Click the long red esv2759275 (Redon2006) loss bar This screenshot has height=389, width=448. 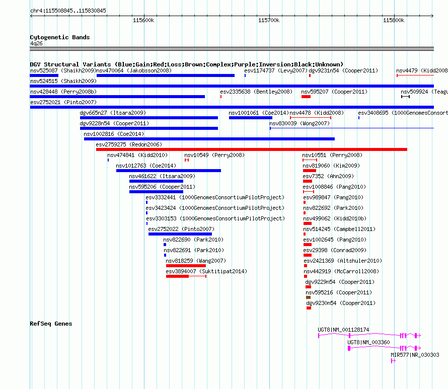pyautogui.click(x=251, y=149)
